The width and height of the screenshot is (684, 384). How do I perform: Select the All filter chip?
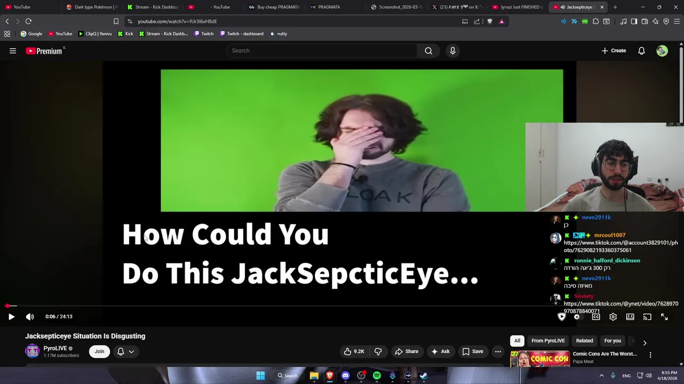tap(517, 341)
